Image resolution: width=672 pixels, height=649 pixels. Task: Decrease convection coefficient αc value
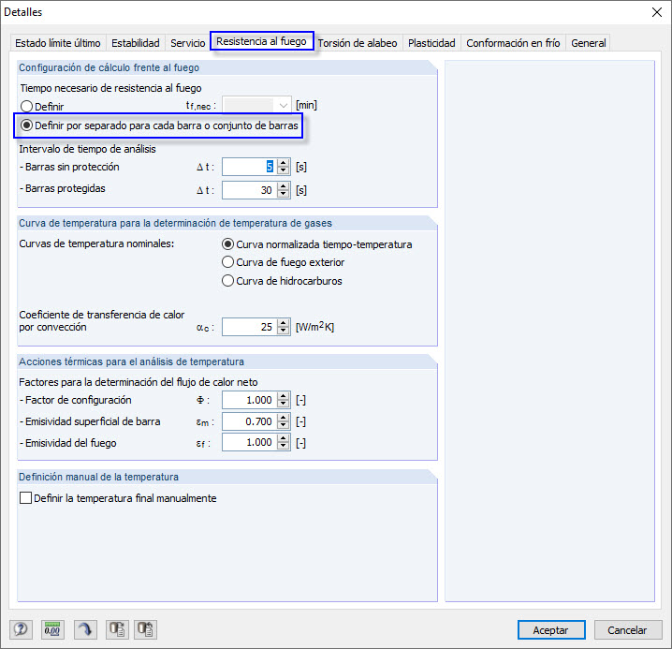[x=284, y=331]
